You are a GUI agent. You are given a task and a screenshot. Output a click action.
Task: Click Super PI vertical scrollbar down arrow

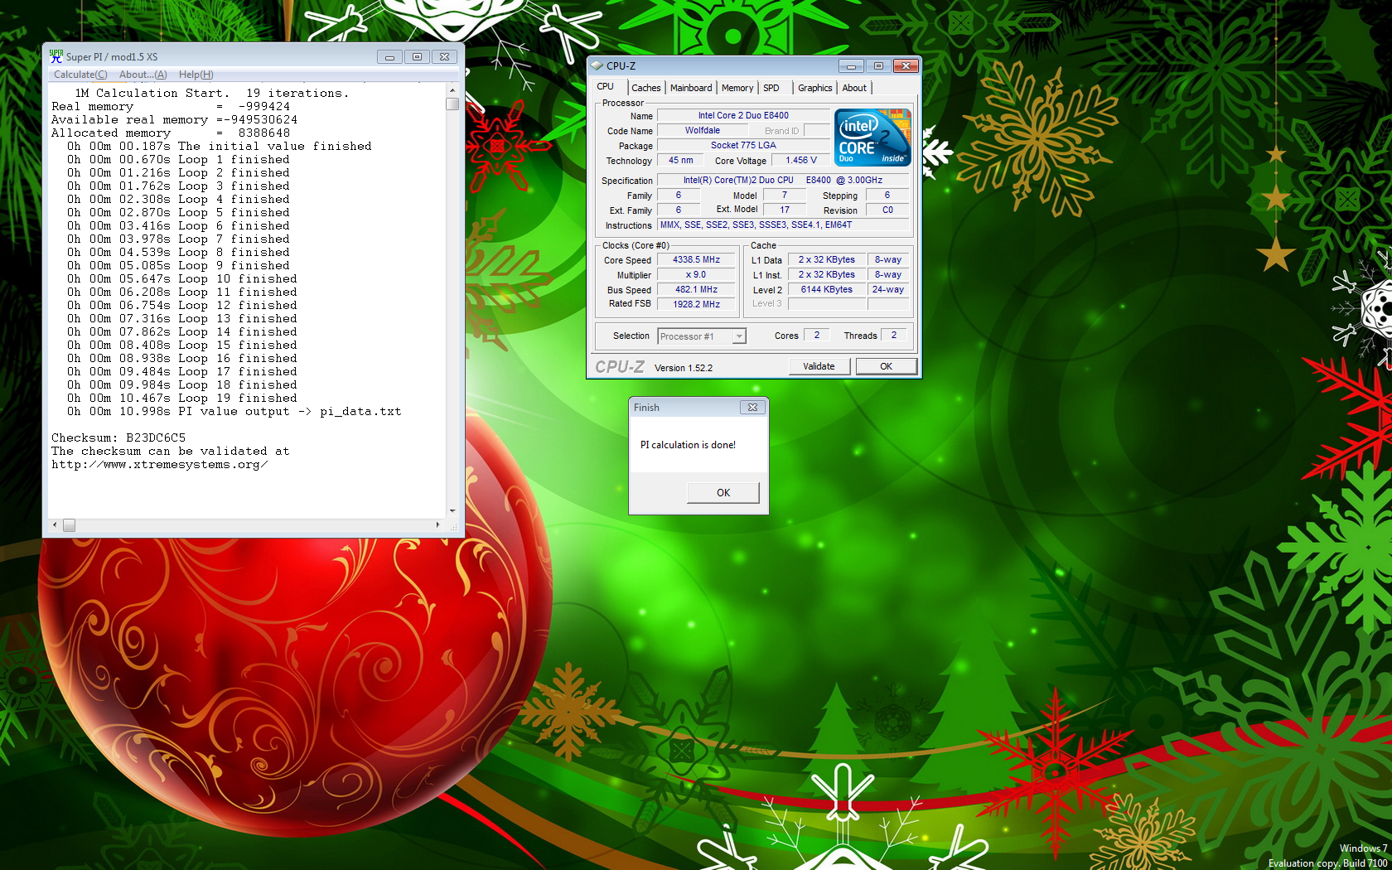point(452,511)
